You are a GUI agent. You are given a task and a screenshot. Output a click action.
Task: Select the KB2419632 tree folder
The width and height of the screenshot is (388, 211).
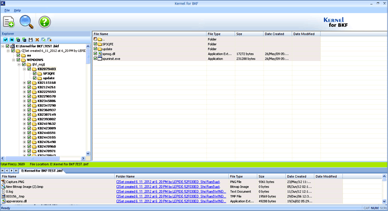click(47, 124)
